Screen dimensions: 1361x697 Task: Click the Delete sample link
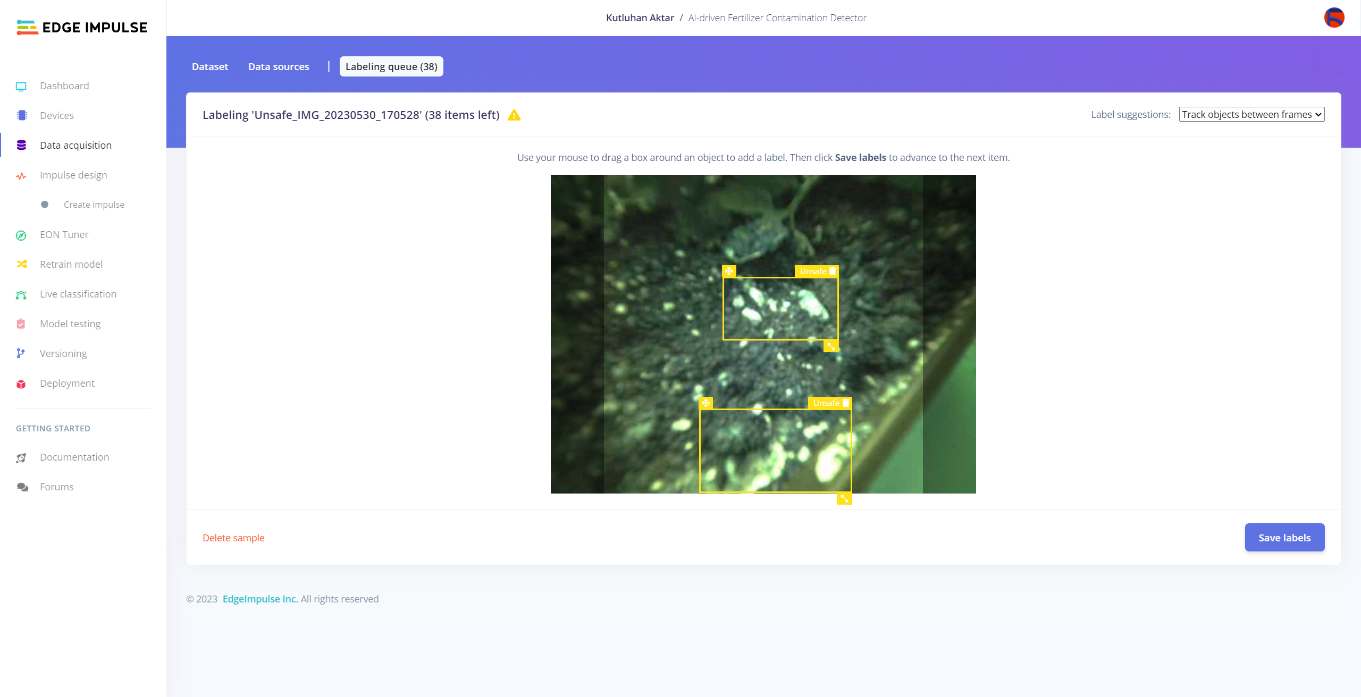click(x=233, y=538)
